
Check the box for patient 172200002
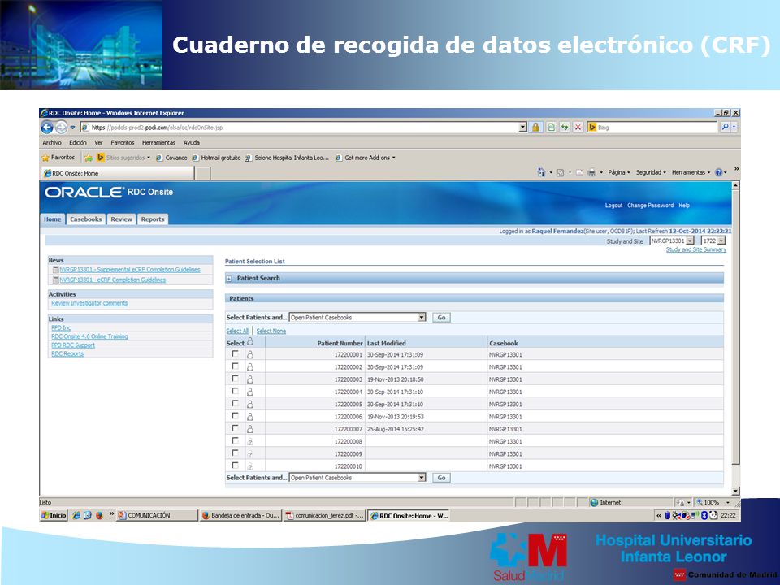pos(236,366)
